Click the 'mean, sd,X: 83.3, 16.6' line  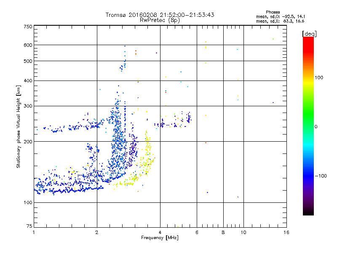tap(280, 21)
